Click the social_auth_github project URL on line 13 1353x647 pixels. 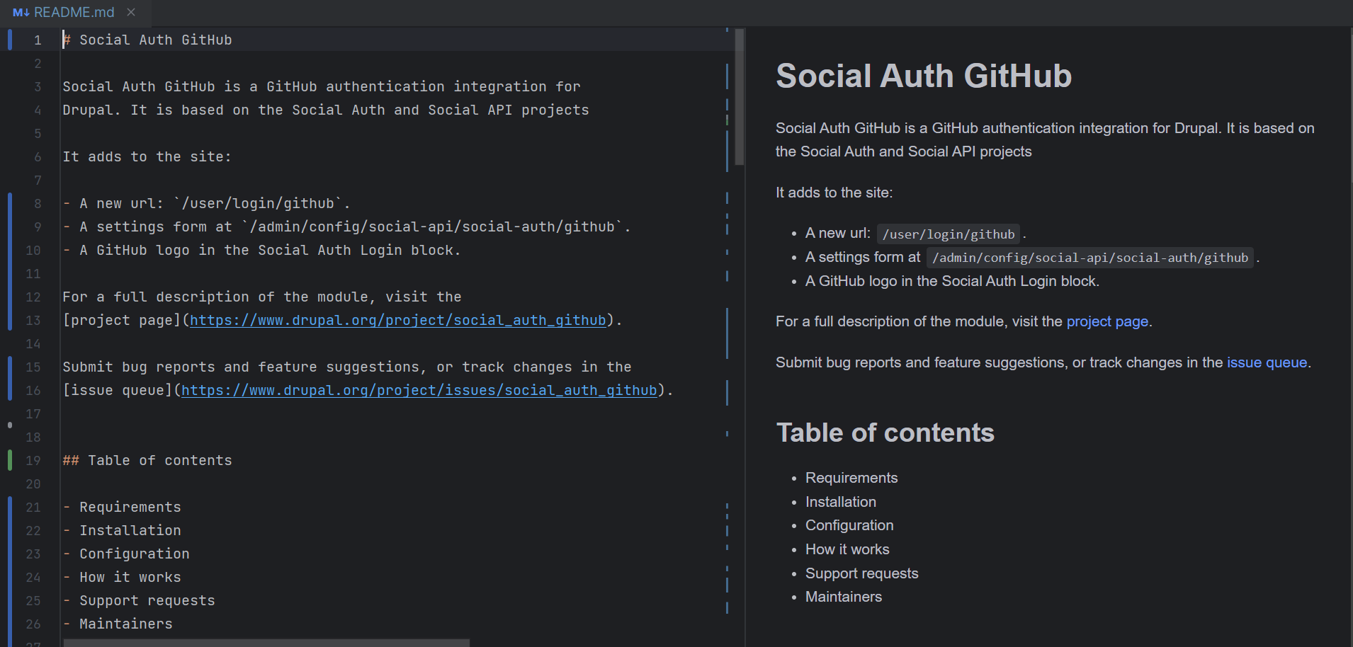397,320
